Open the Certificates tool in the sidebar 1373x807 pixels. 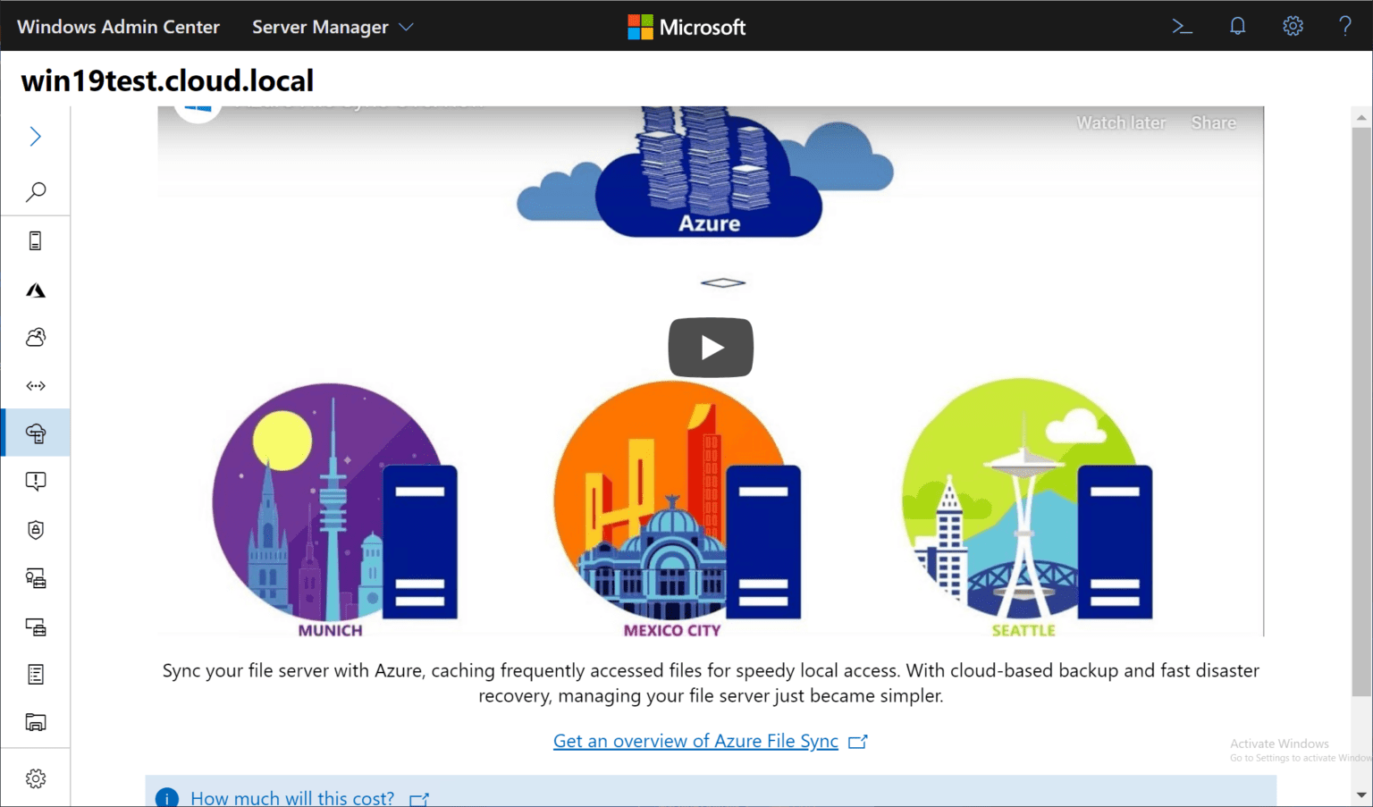(36, 578)
